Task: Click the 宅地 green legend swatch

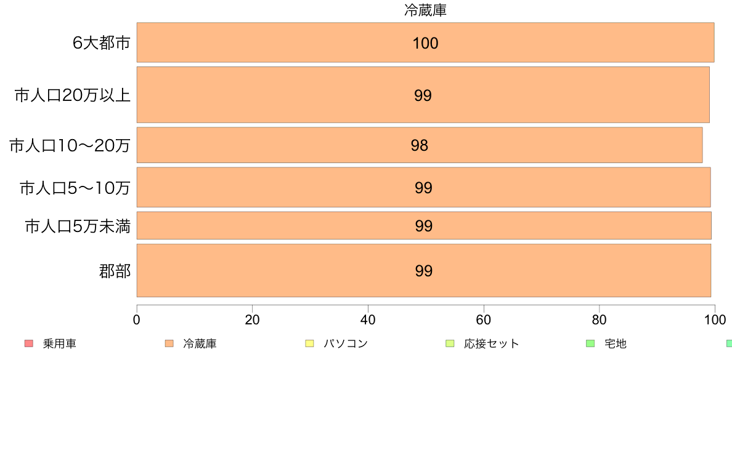Action: pyautogui.click(x=590, y=344)
